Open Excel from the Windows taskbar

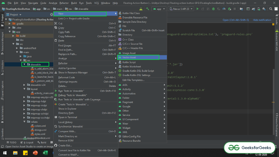tap(45, 153)
